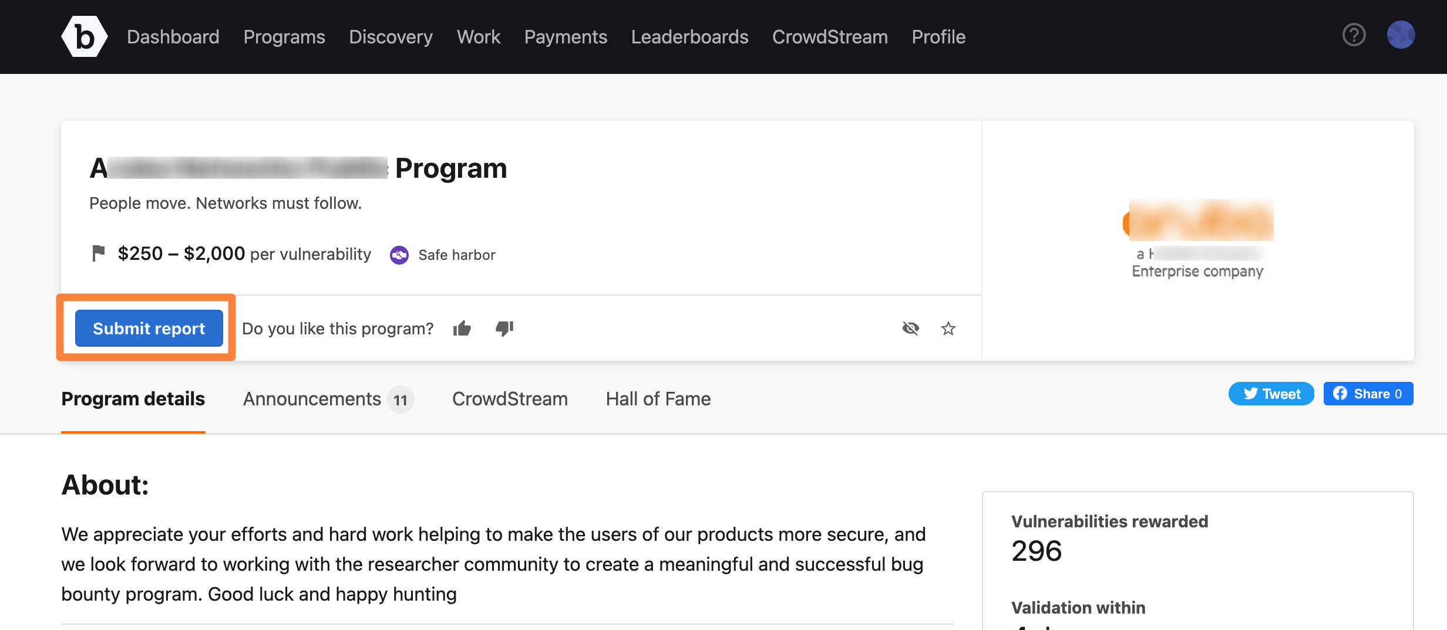Click the Safe harbor label
1447x630 pixels.
(x=457, y=255)
